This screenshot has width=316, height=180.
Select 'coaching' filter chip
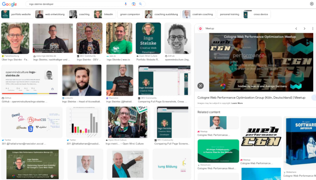[x=81, y=14]
